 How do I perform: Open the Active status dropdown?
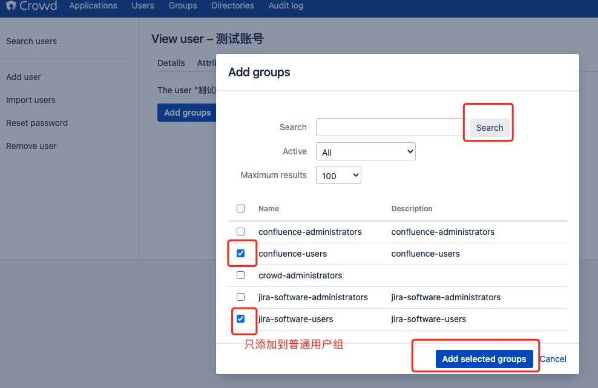pyautogui.click(x=366, y=151)
